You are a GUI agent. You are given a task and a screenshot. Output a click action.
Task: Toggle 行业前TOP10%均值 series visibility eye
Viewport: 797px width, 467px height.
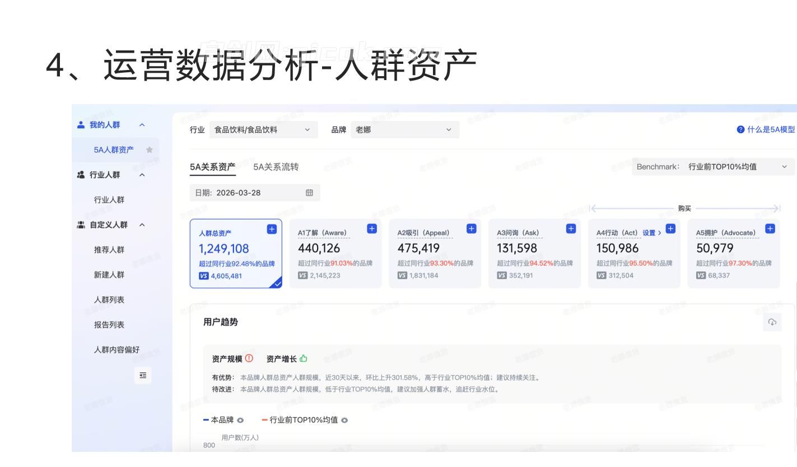pyautogui.click(x=344, y=420)
